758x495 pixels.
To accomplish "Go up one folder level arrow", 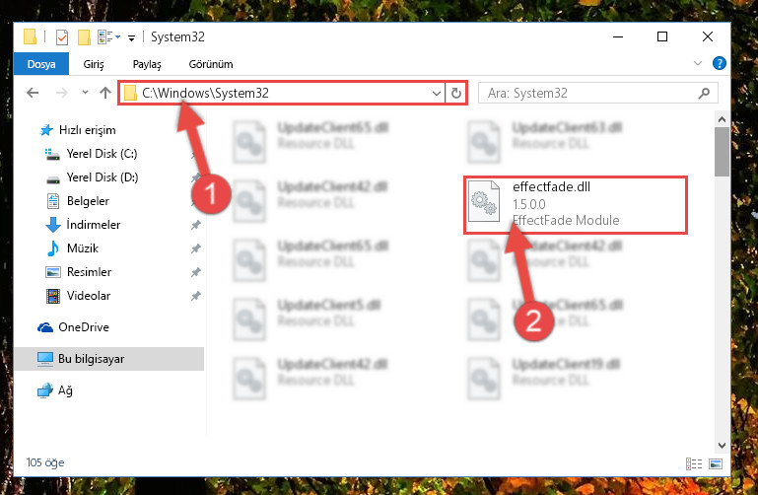I will (105, 93).
